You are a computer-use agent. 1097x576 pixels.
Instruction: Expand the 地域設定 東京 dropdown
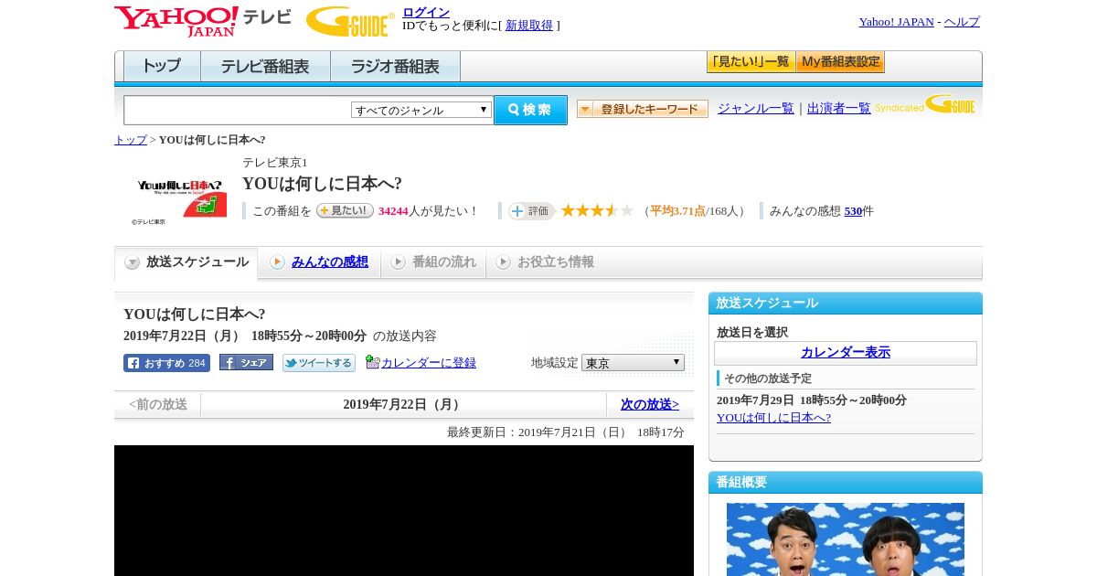(x=633, y=363)
